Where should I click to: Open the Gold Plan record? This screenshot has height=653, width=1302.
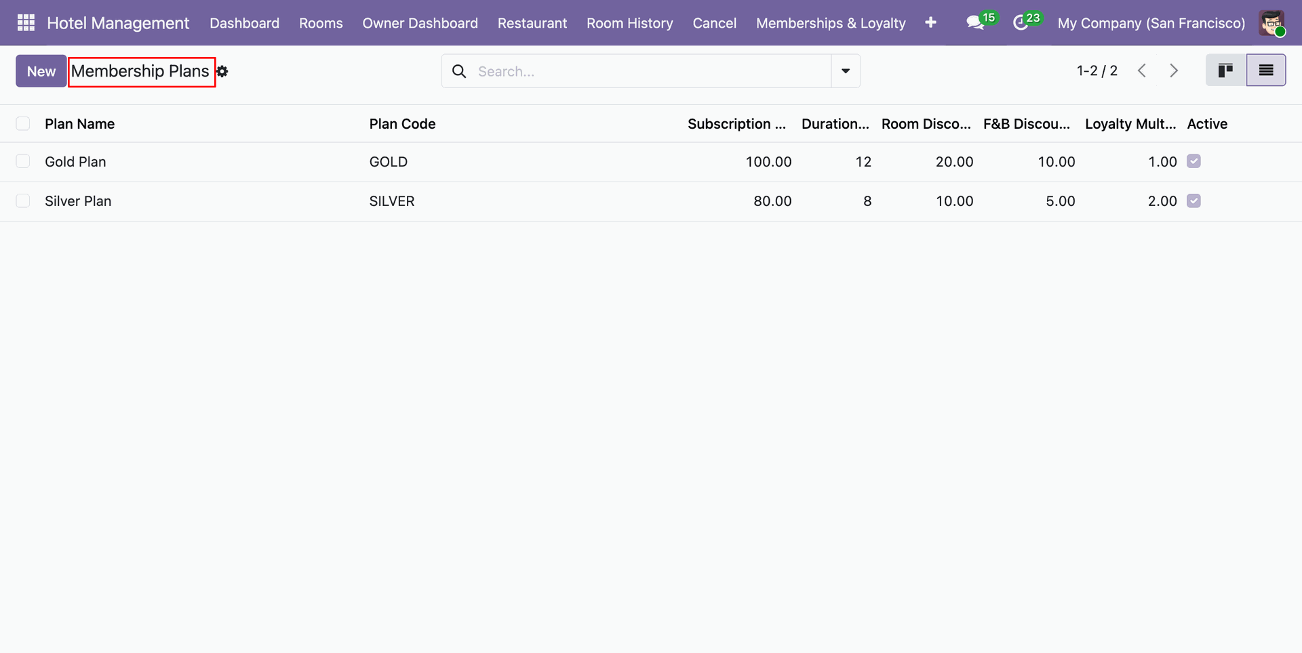75,162
